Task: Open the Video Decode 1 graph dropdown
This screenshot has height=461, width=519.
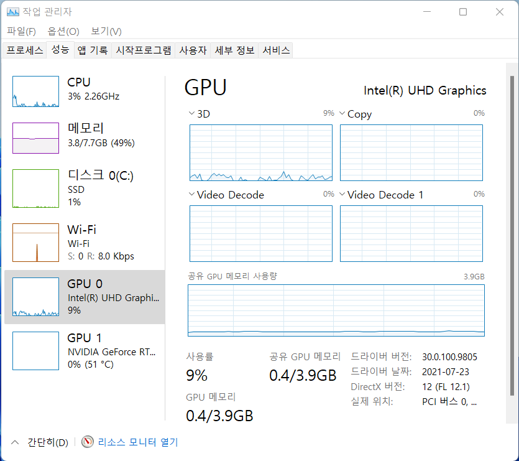Action: 342,195
